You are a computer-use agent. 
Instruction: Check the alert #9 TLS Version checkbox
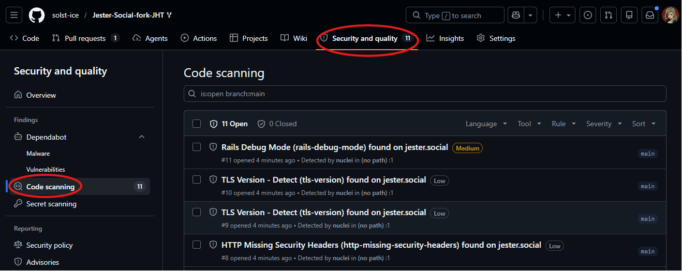click(197, 212)
